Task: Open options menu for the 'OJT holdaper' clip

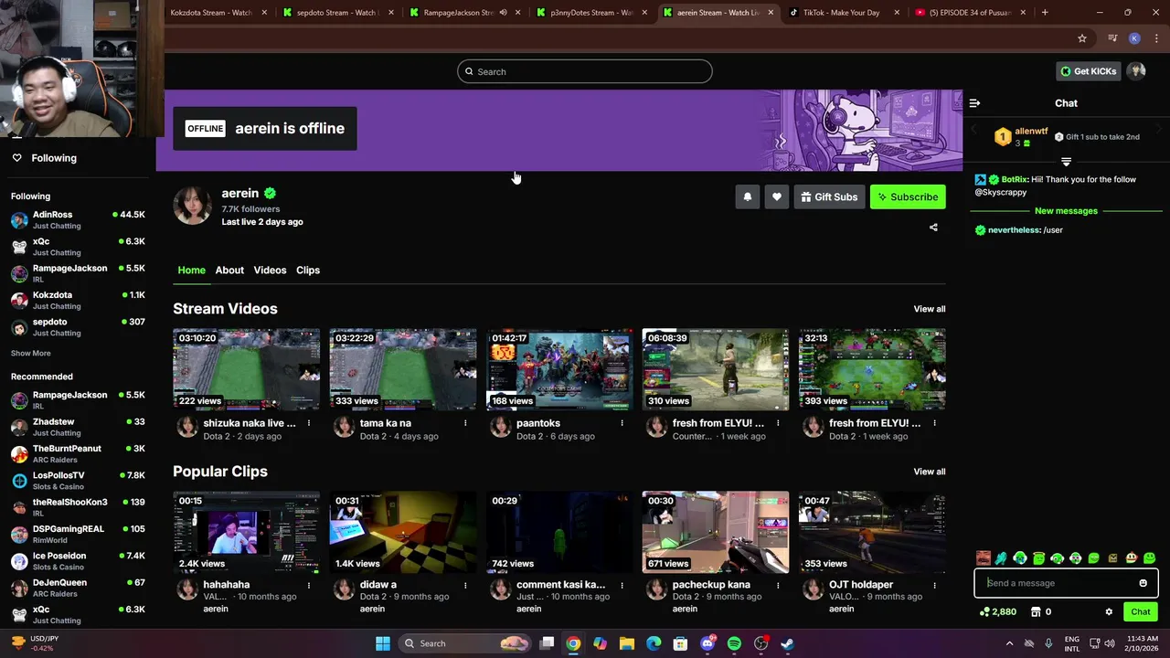Action: tap(934, 585)
